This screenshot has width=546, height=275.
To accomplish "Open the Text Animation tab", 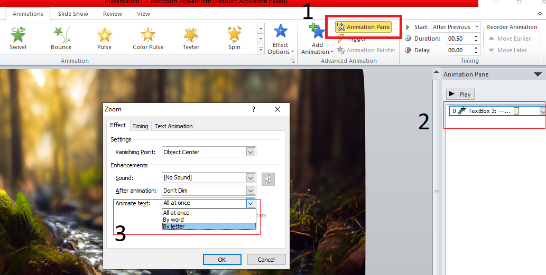I will [173, 126].
